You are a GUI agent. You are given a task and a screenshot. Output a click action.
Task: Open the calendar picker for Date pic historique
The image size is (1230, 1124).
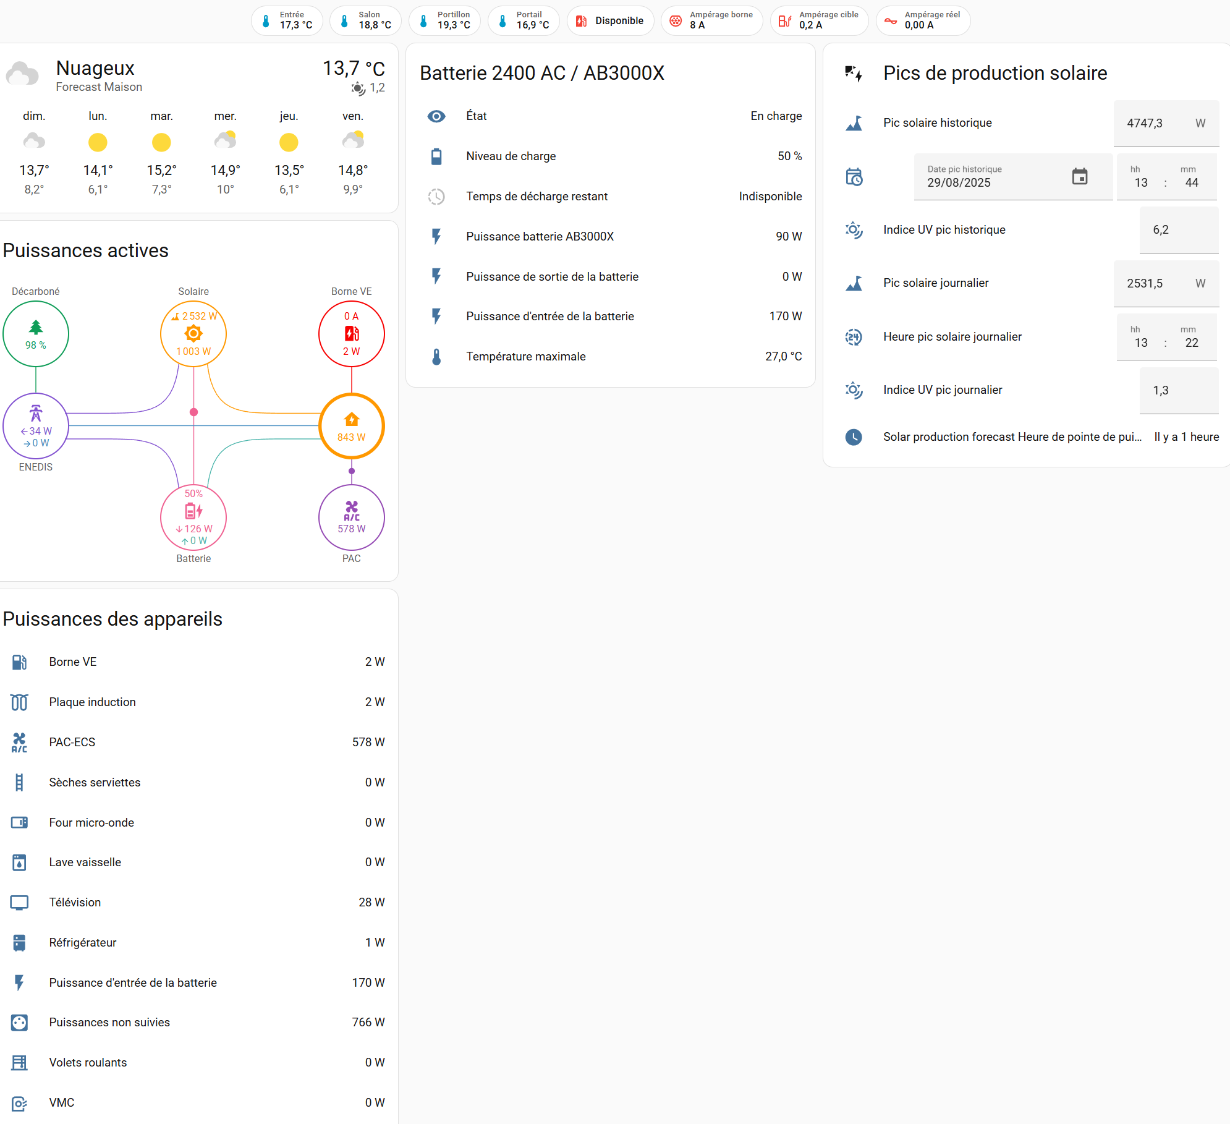(x=1079, y=177)
